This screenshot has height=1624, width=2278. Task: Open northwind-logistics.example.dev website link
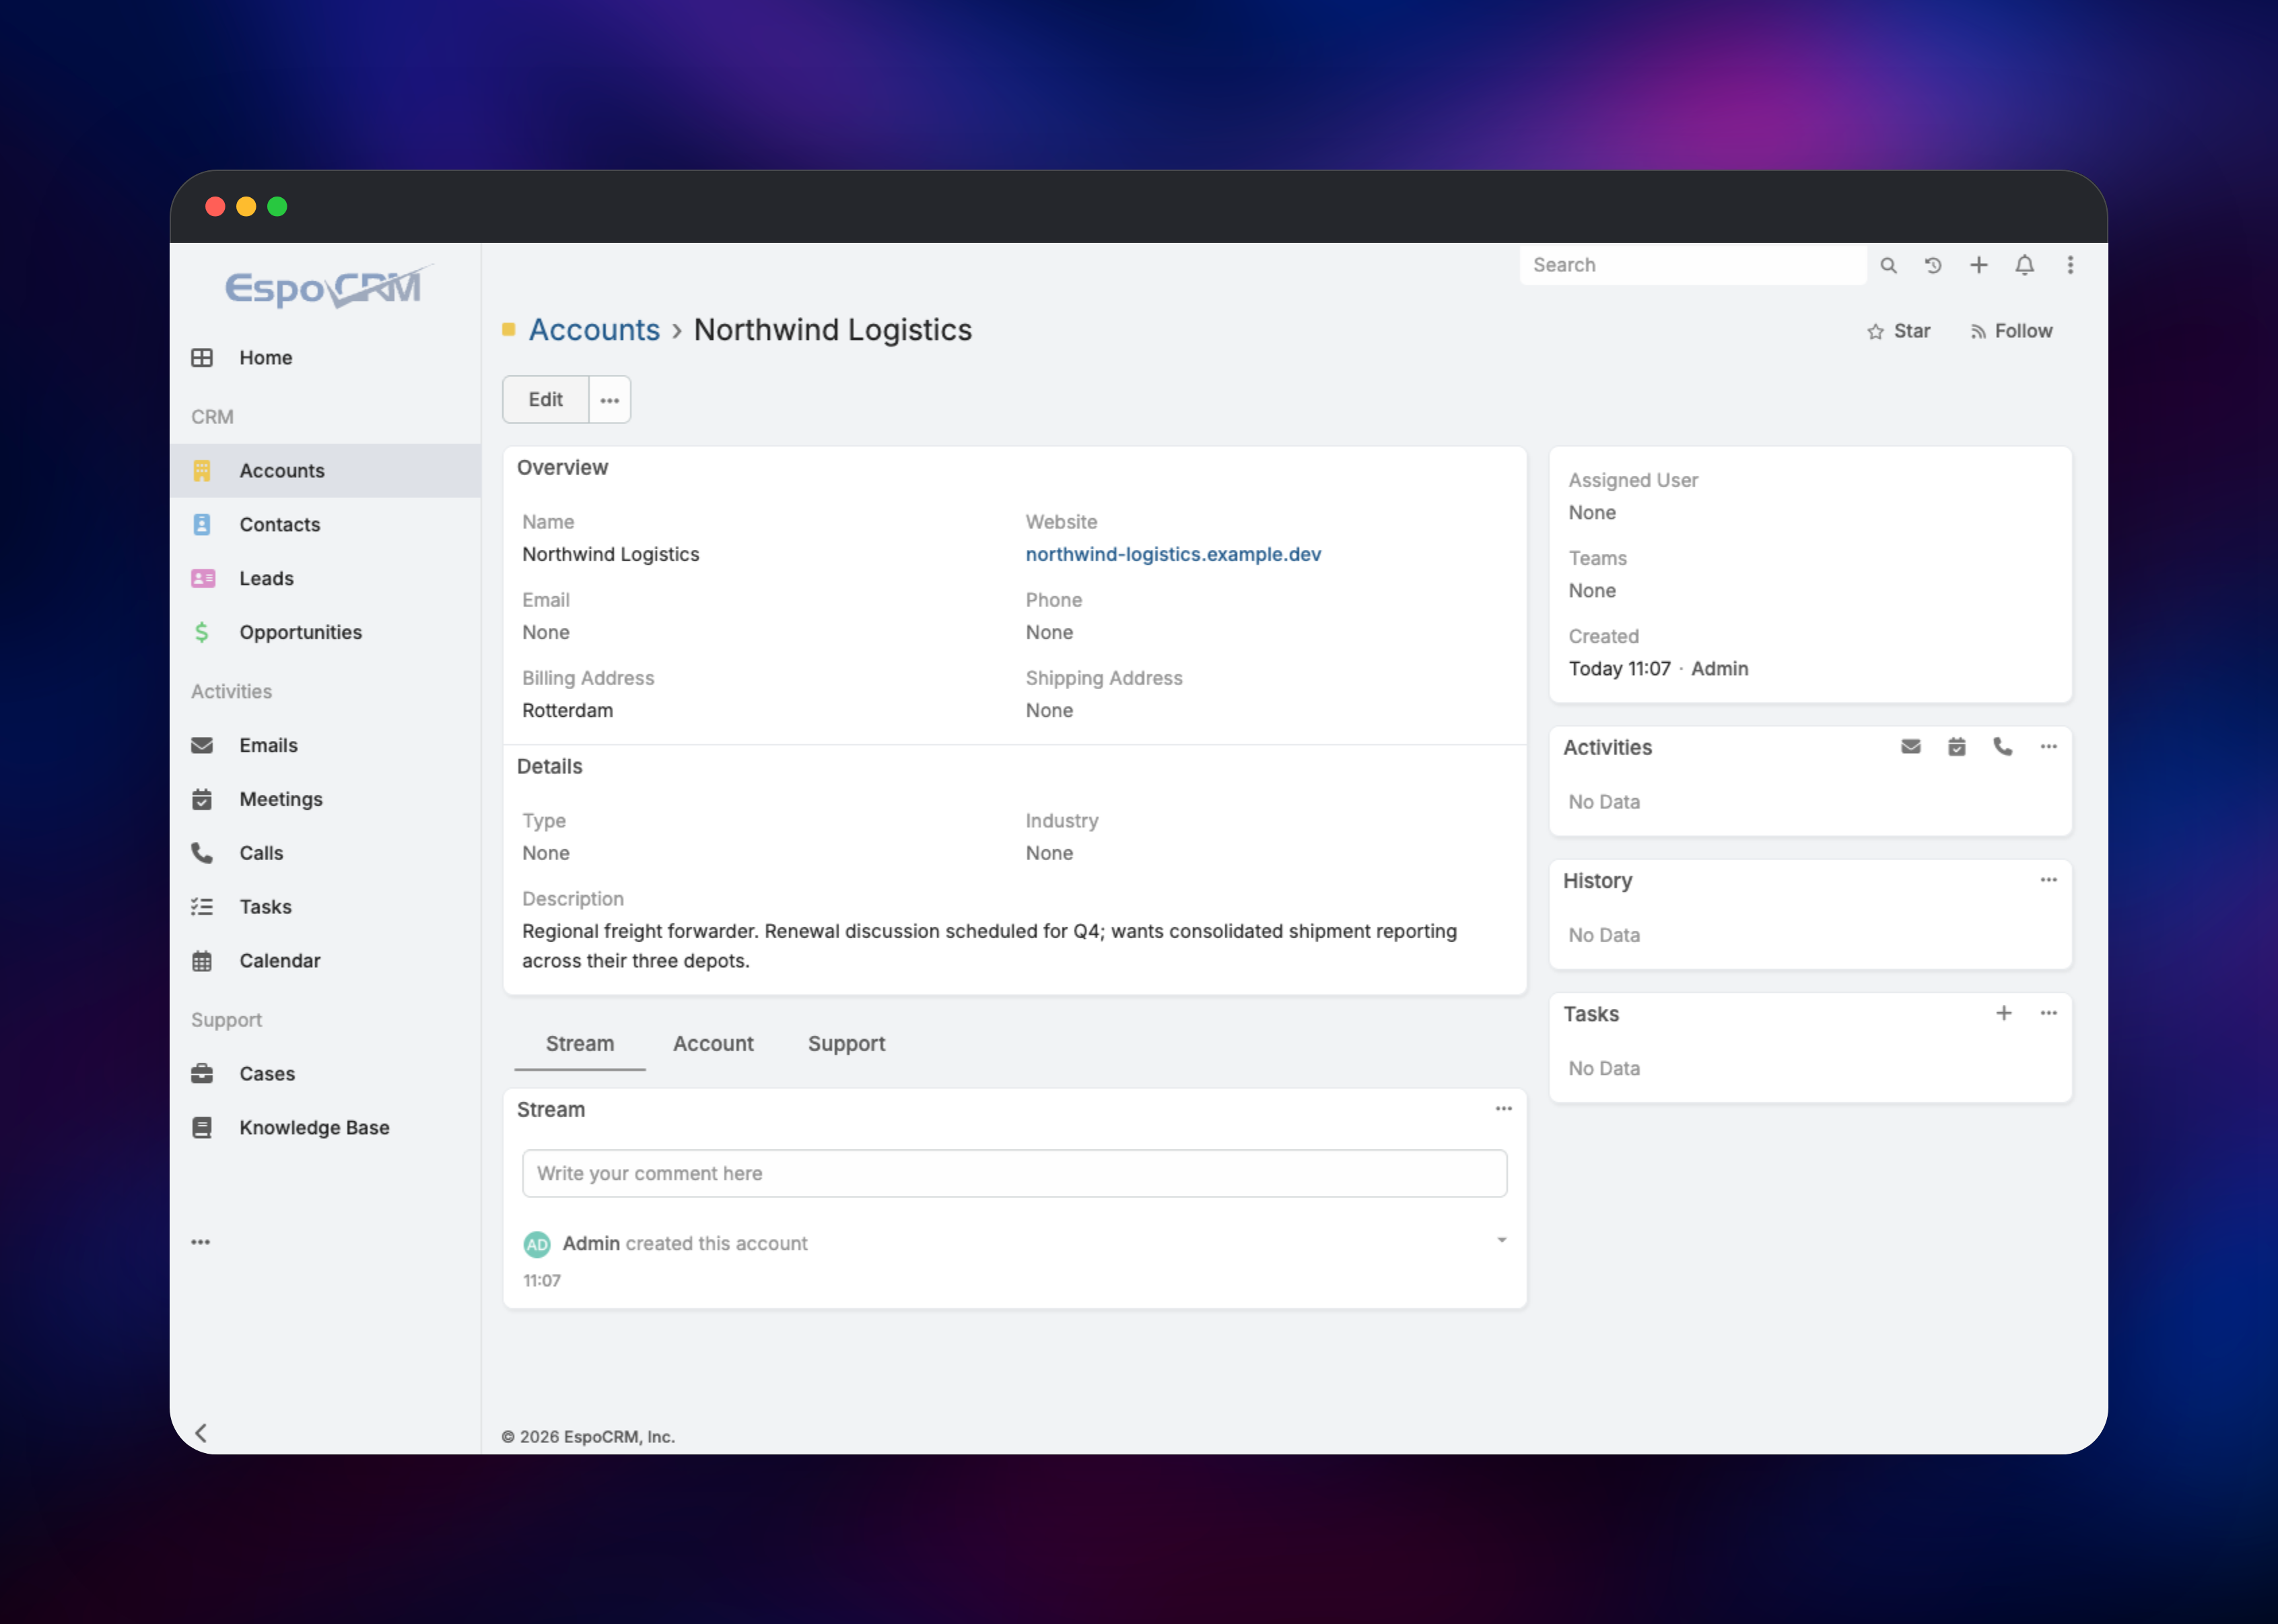(1173, 555)
